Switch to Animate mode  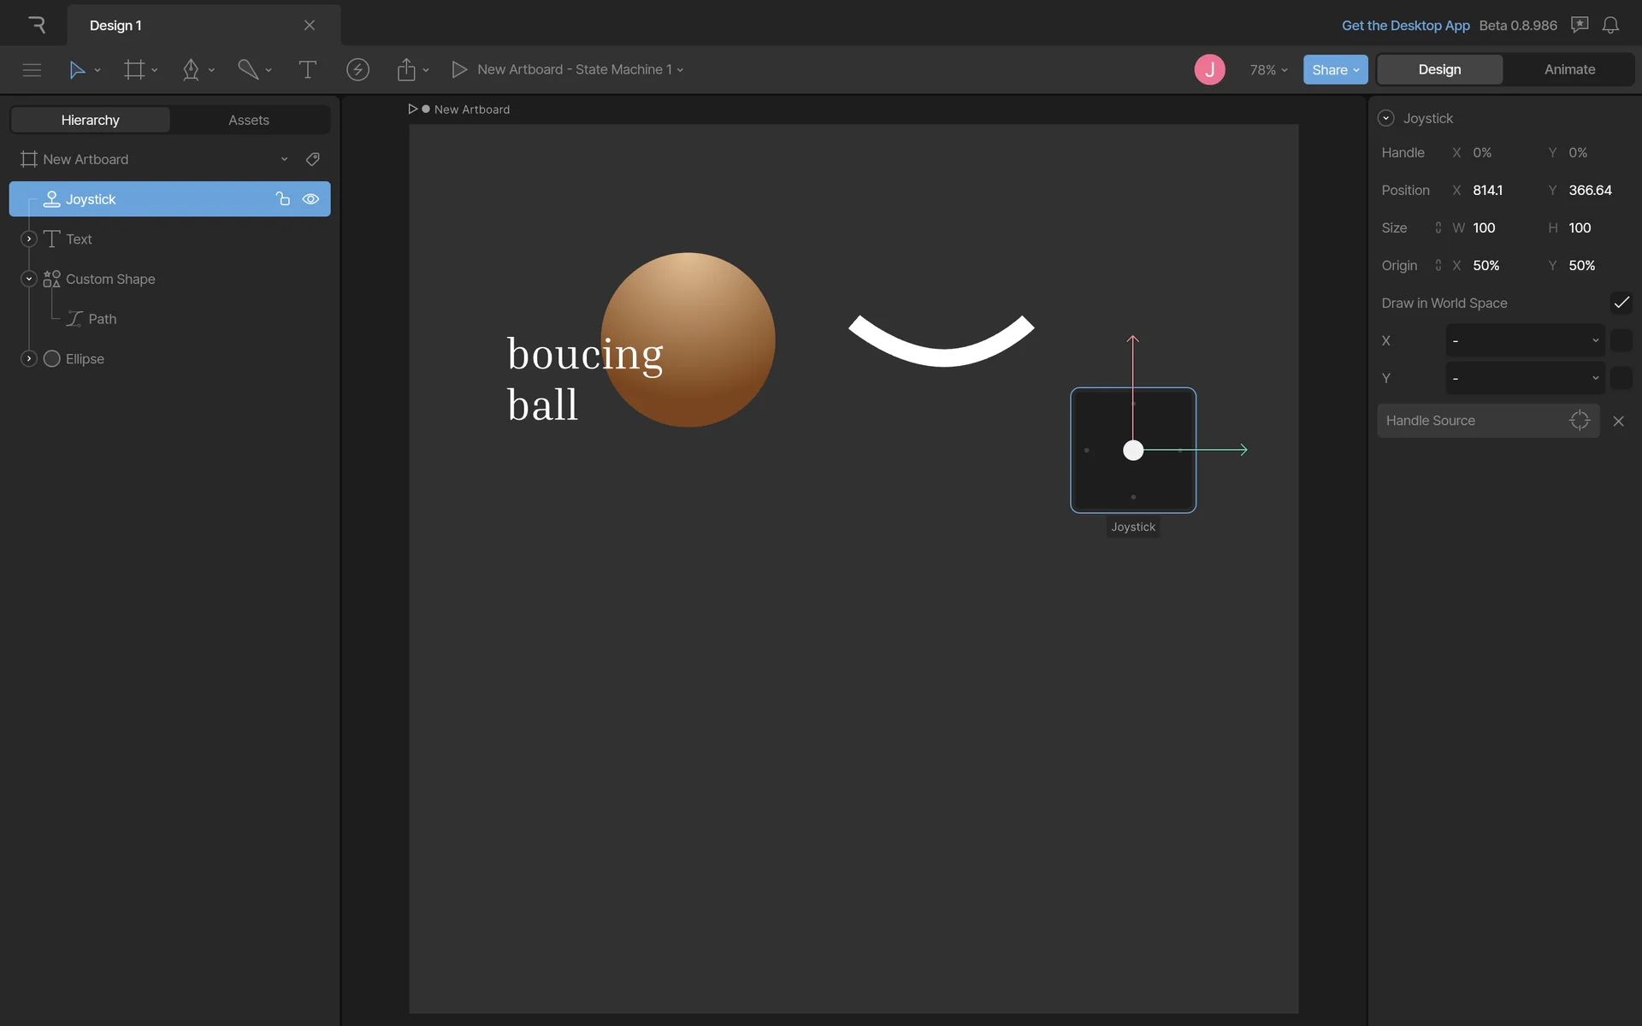click(1569, 70)
